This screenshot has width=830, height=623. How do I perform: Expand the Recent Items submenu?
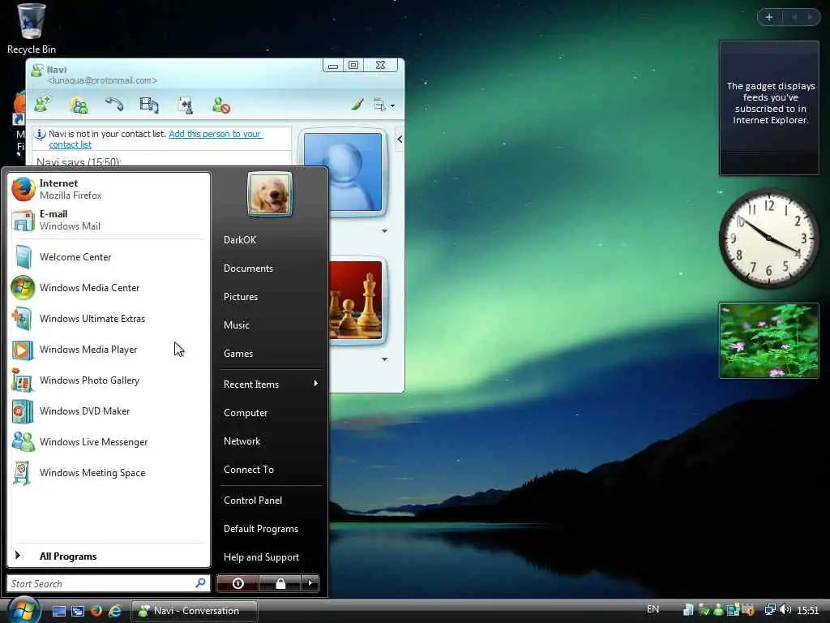(271, 384)
